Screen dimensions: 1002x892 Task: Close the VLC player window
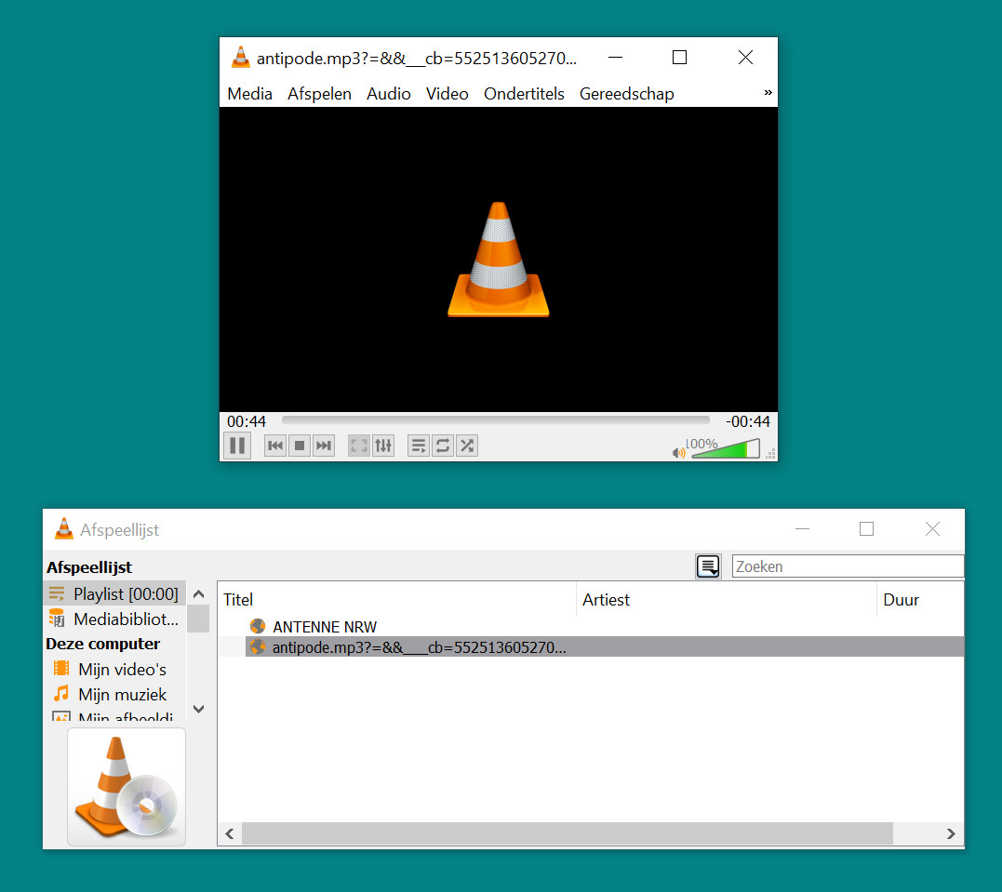point(745,58)
